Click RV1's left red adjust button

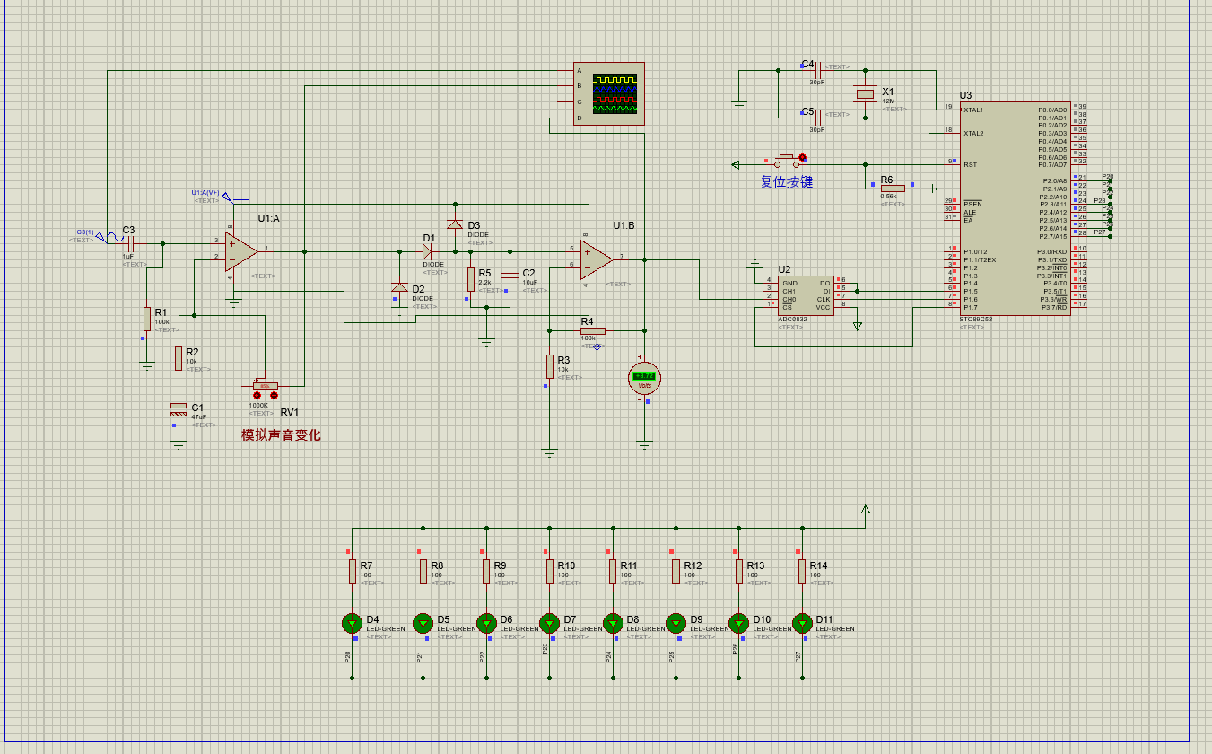(x=257, y=396)
